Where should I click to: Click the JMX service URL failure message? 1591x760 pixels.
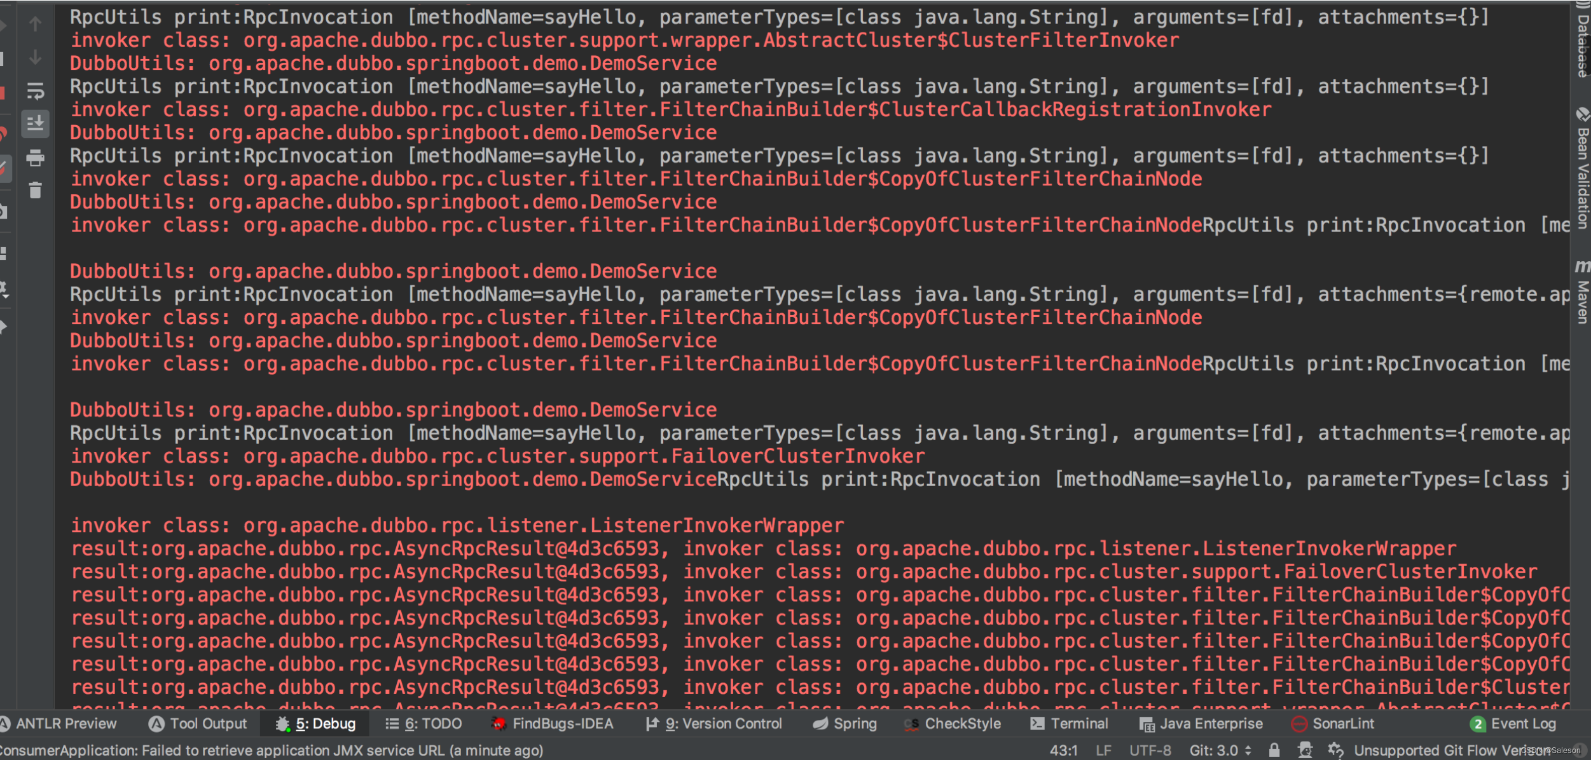272,750
